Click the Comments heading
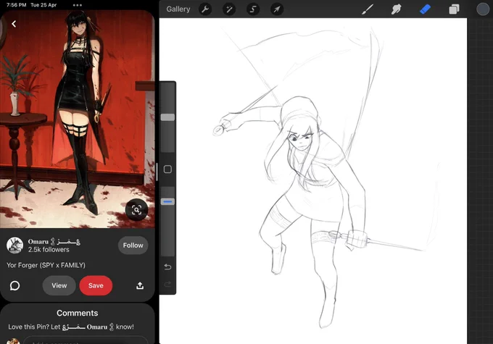 [x=78, y=313]
